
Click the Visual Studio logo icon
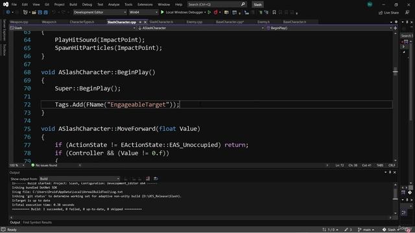click(x=6, y=5)
